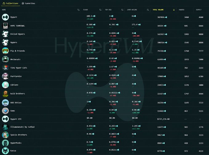
Task: Open Gems collection avatar
Action: coord(5,111)
